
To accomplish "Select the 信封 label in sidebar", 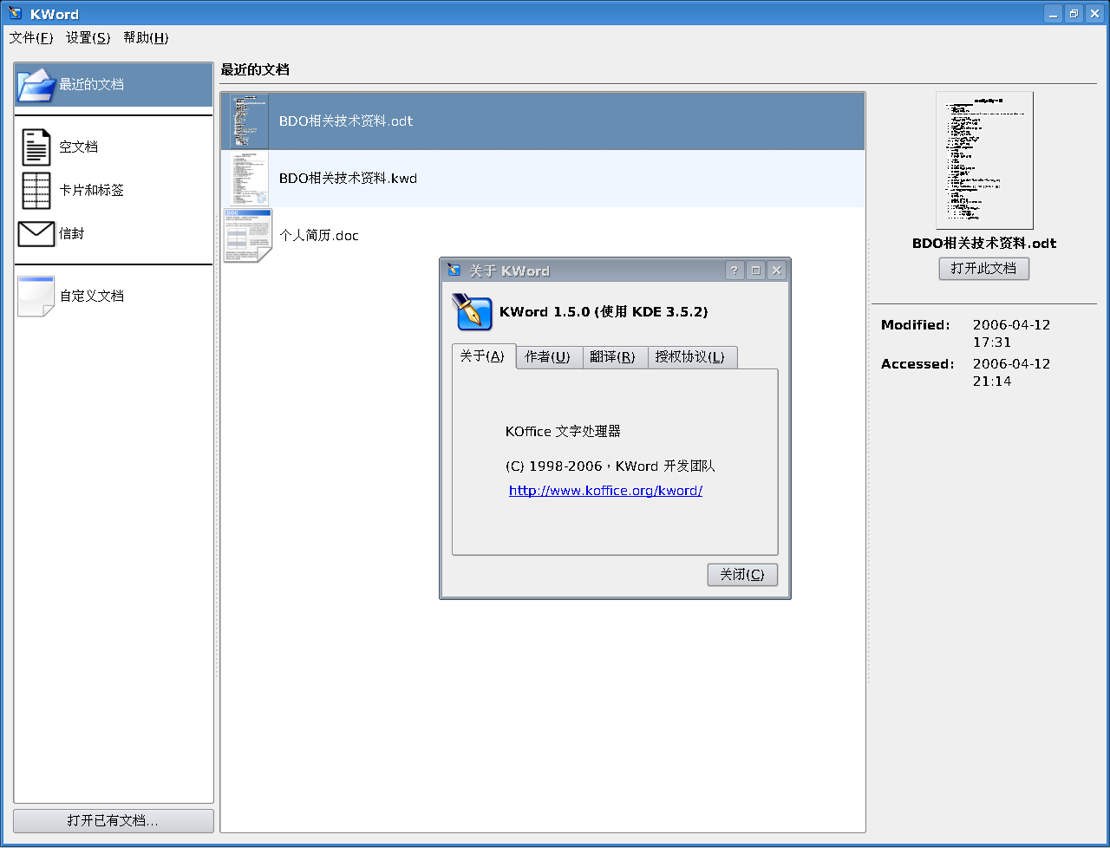I will pos(71,234).
